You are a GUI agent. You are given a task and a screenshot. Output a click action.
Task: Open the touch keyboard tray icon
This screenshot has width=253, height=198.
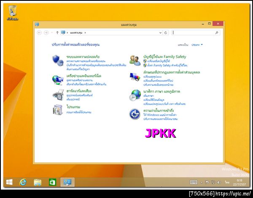tap(194, 182)
